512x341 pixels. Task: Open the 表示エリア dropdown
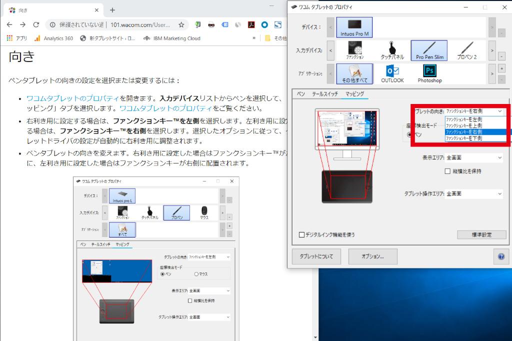pos(474,158)
